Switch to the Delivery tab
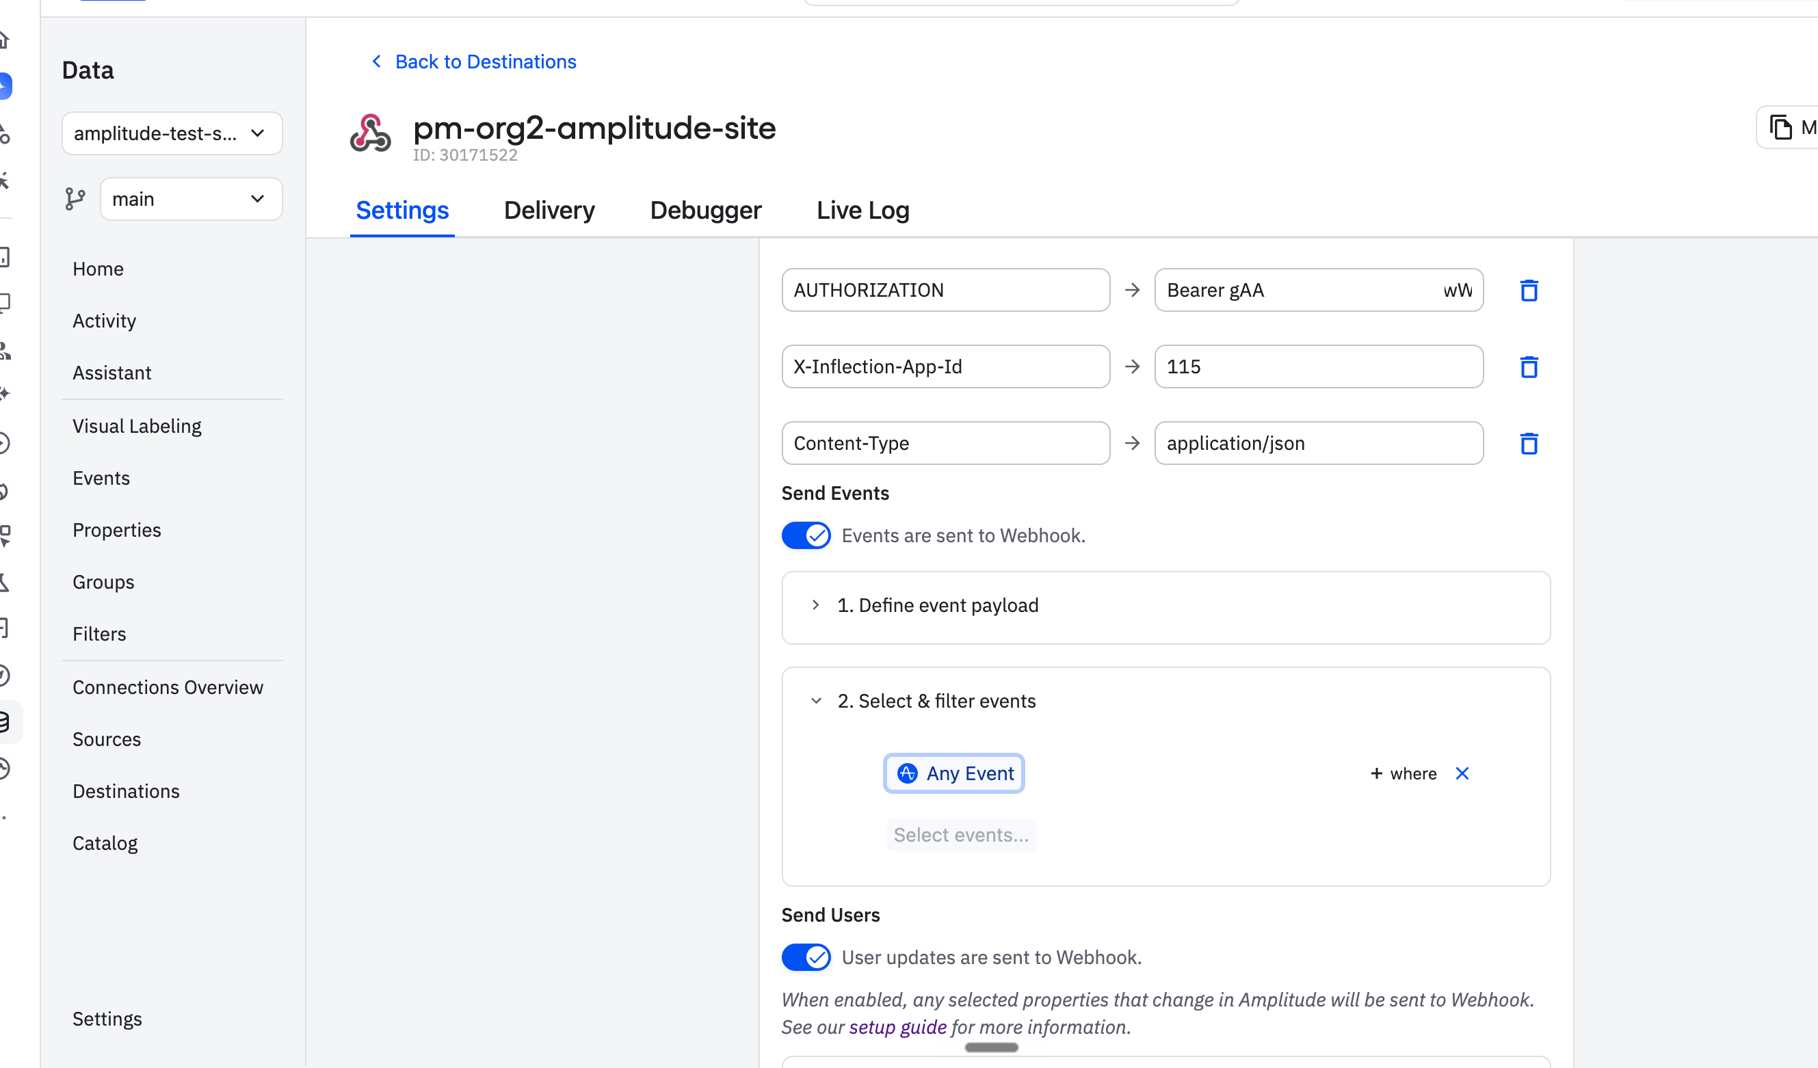The height and width of the screenshot is (1068, 1818). (x=549, y=211)
